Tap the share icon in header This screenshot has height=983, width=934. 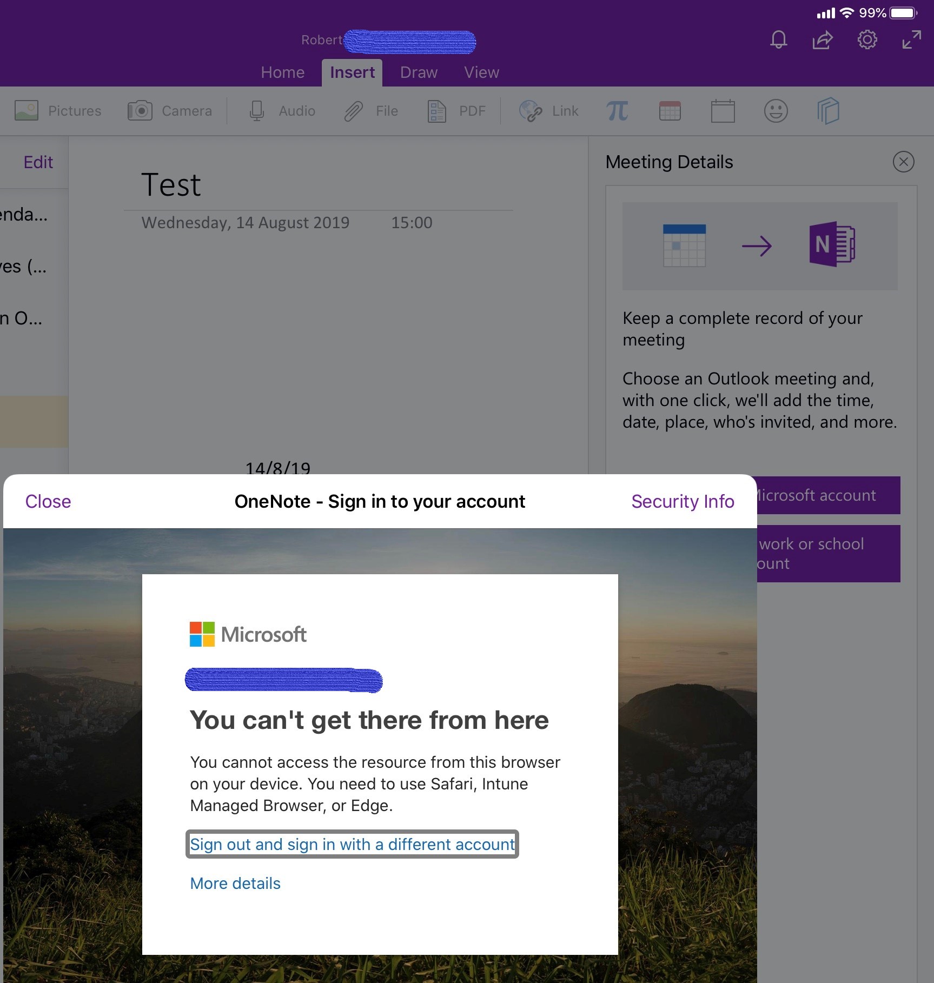(x=823, y=39)
